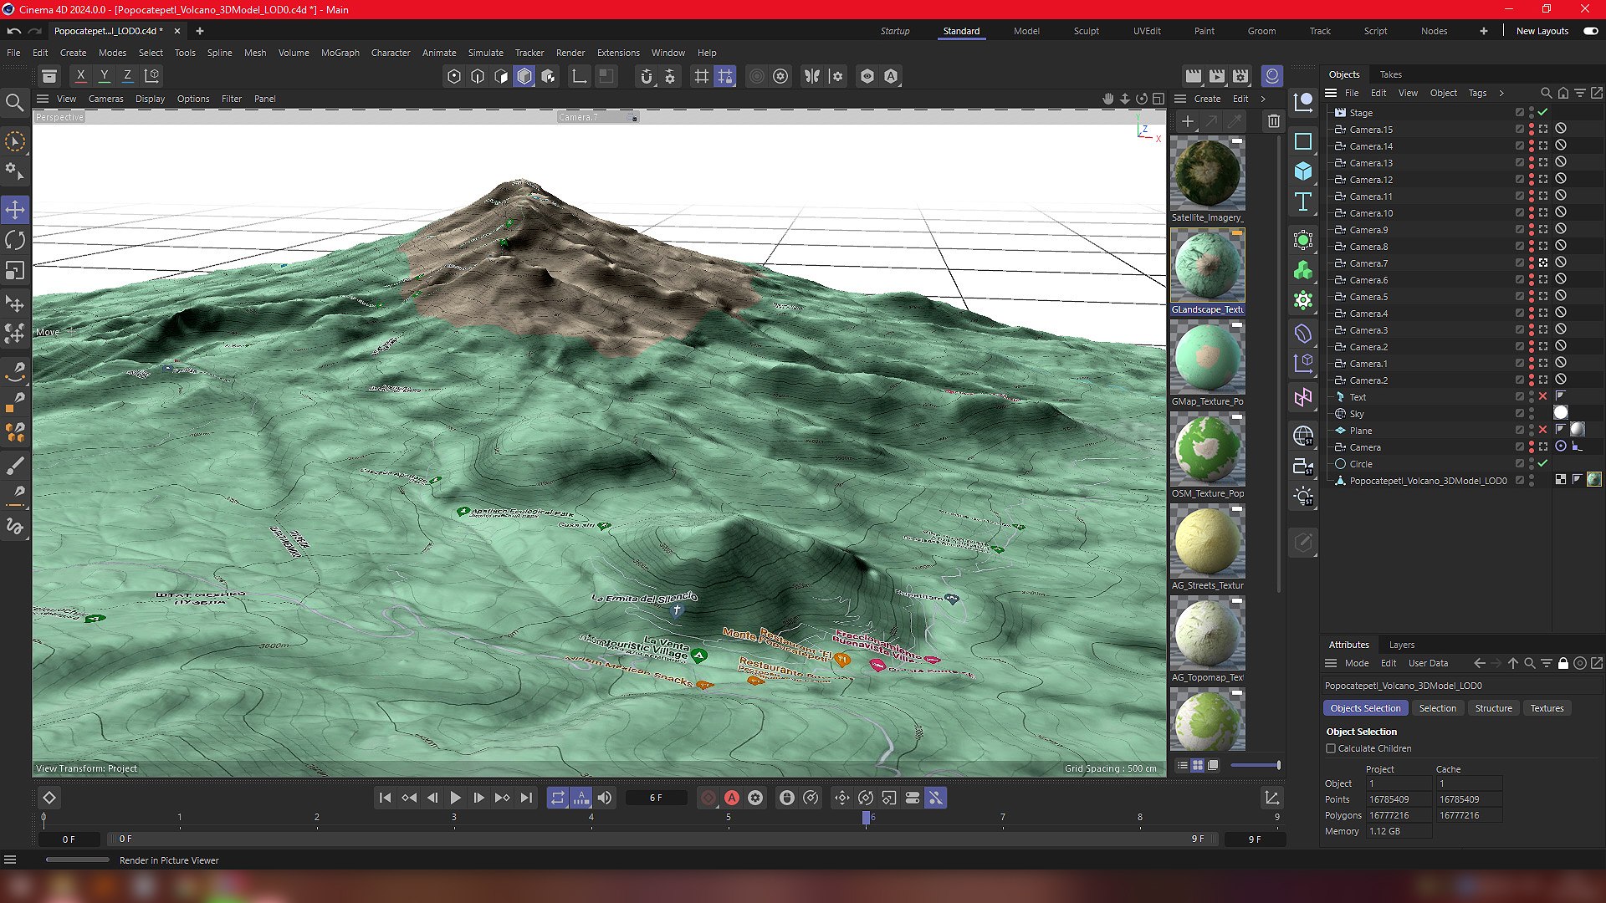Add a Text spline object
The height and width of the screenshot is (903, 1606).
point(1303,202)
